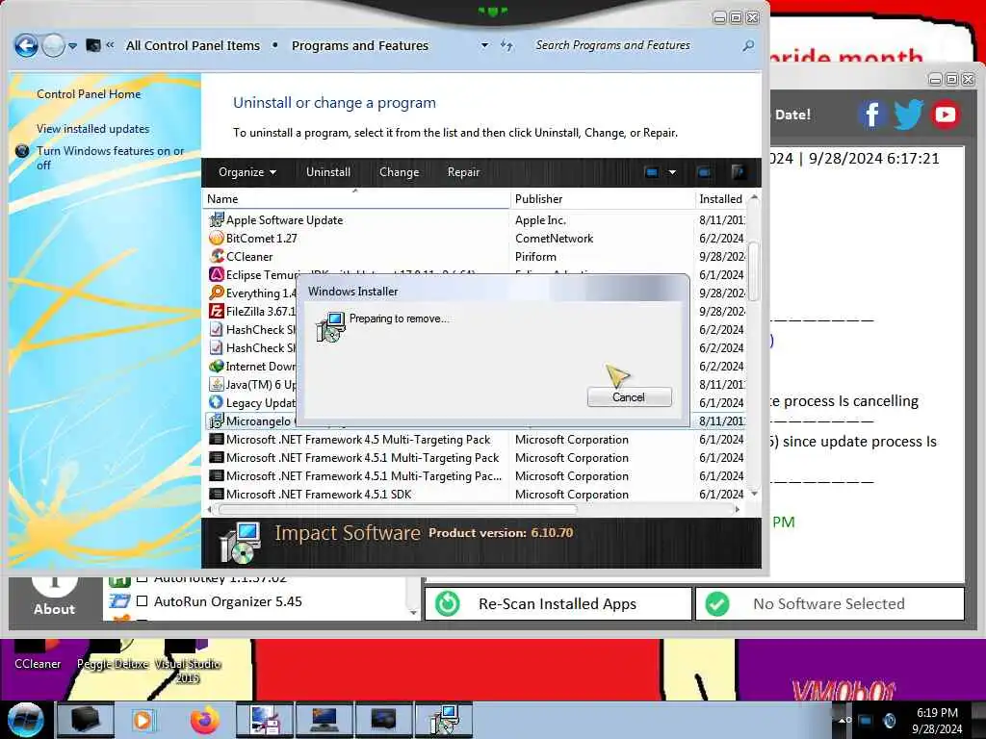Open View installed updates

pyautogui.click(x=93, y=129)
